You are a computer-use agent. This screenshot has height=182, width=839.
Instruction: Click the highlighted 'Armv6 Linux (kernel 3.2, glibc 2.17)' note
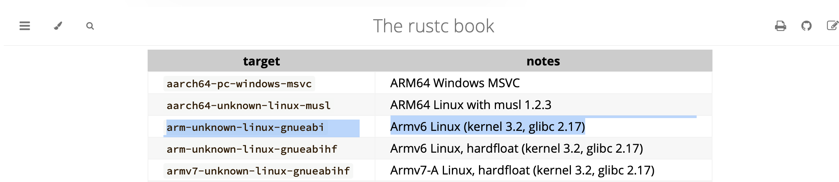pos(488,127)
